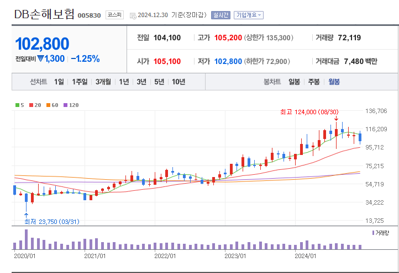Click the blue up arrow at chart low
This screenshot has height=273, width=399.
26,215
